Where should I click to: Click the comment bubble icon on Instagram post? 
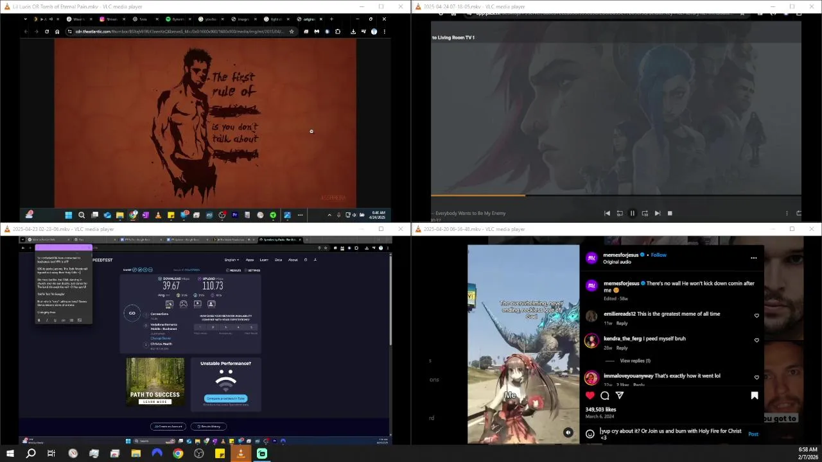tap(604, 396)
